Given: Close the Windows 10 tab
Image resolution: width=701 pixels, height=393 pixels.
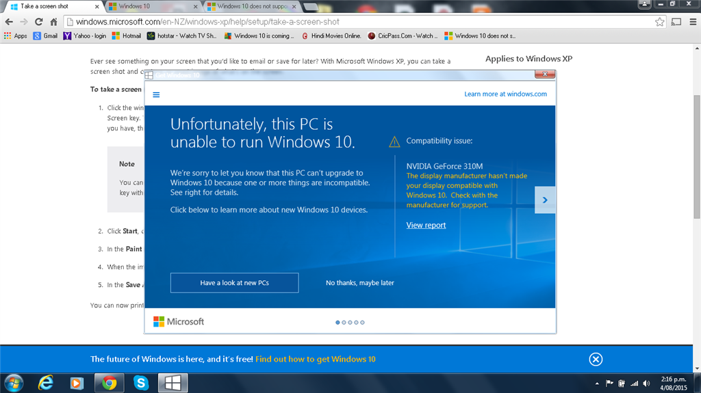Looking at the screenshot, I should click(x=195, y=7).
